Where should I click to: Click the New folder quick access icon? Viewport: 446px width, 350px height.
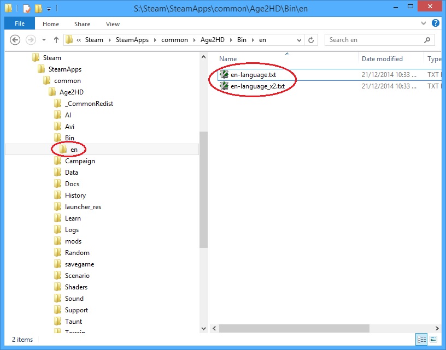click(x=38, y=9)
